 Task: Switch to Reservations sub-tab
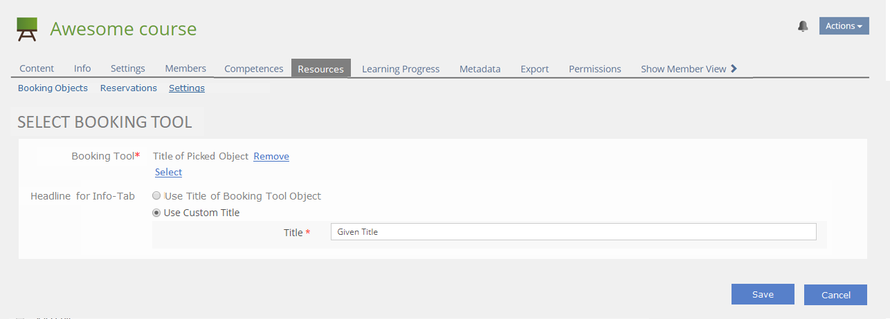click(129, 88)
